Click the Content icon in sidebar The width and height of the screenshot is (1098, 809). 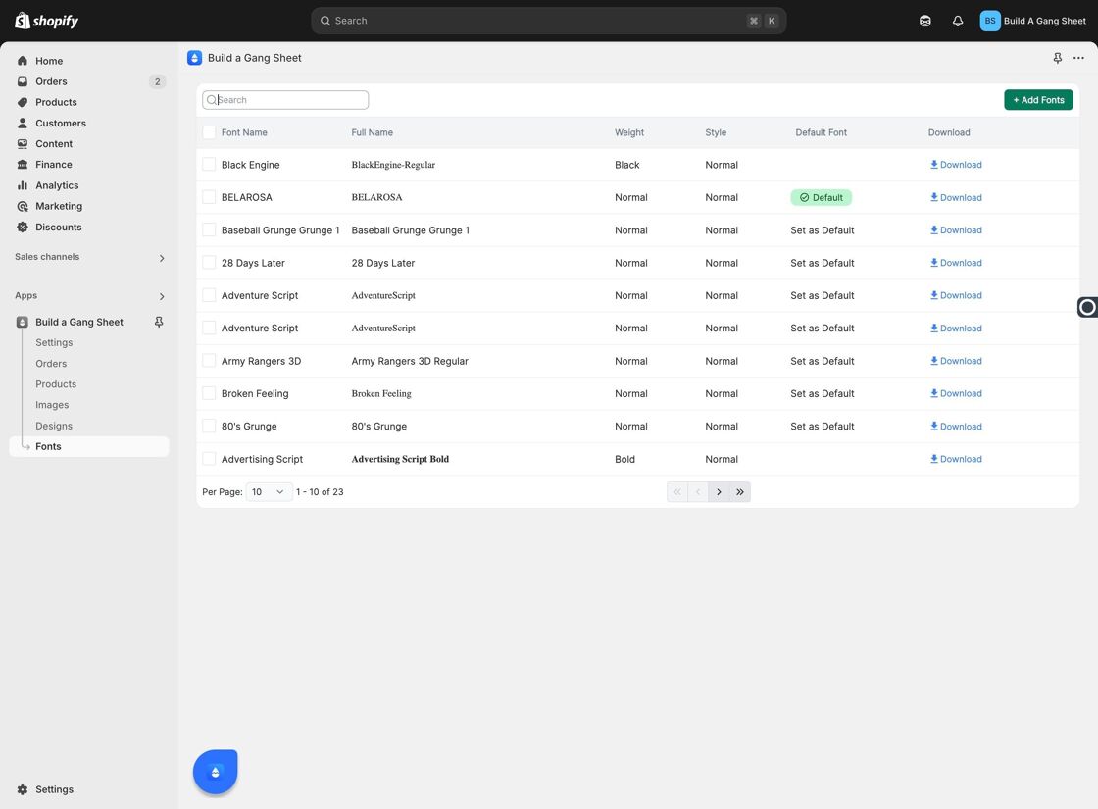tap(23, 143)
